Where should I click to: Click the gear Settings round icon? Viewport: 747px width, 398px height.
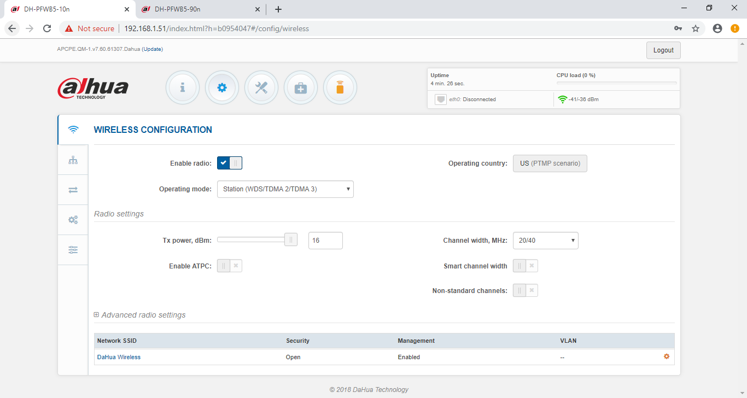[222, 87]
